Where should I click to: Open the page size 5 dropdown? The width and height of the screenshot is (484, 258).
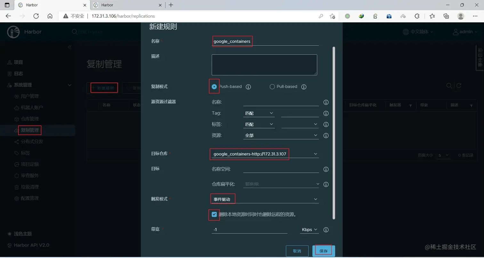click(x=443, y=155)
